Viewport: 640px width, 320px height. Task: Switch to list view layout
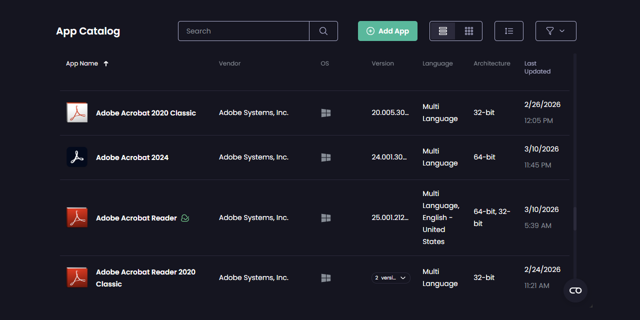tap(442, 31)
